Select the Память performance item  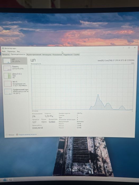click(15, 68)
